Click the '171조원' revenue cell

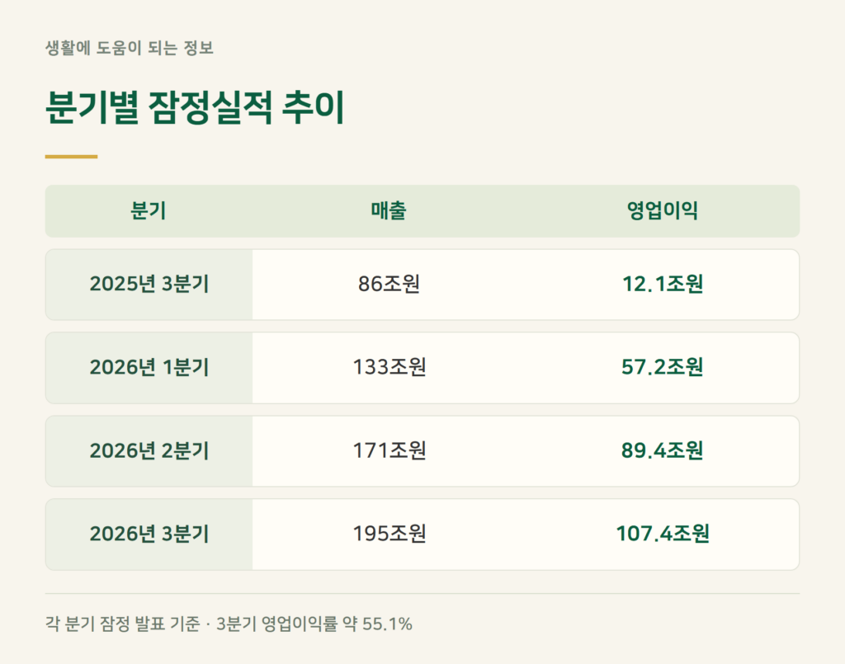(x=389, y=450)
